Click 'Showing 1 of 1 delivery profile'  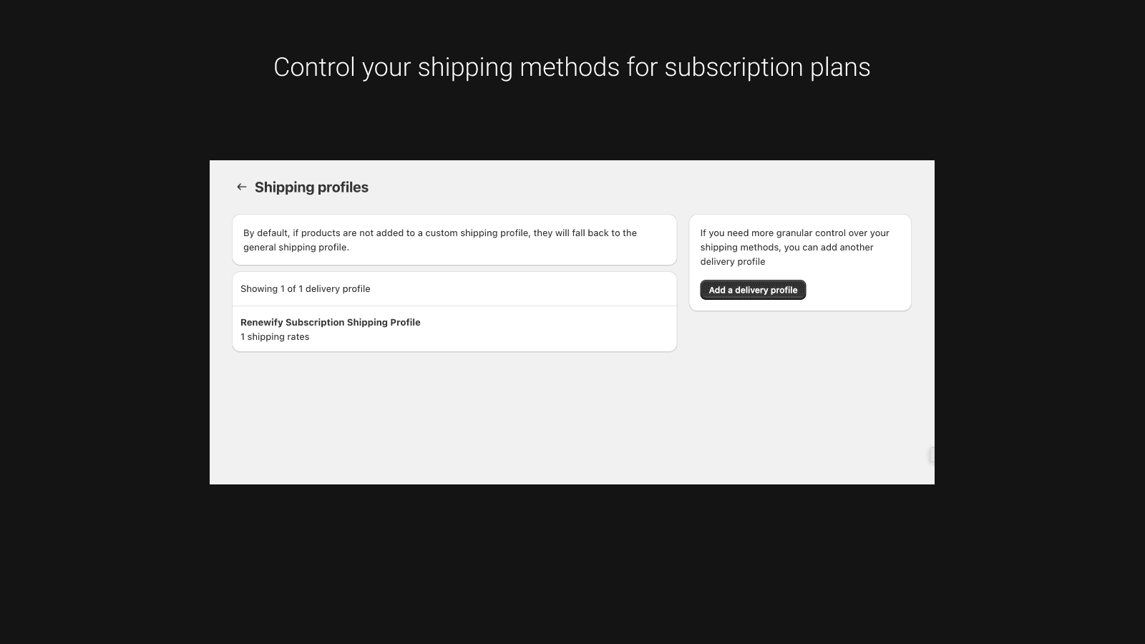(x=306, y=289)
